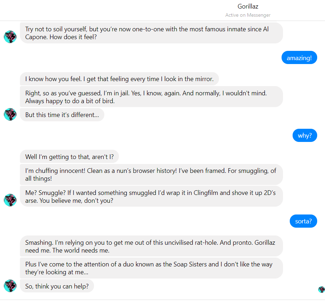The image size is (325, 302).
Task: Click the blue "amazing!" reply bubble
Action: 299,58
